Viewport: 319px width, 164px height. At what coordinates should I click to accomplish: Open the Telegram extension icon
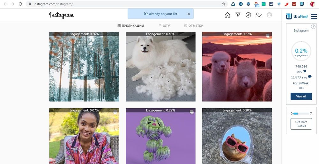(x=241, y=4)
